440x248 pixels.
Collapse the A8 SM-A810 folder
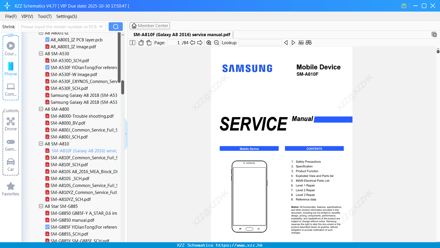point(41,144)
